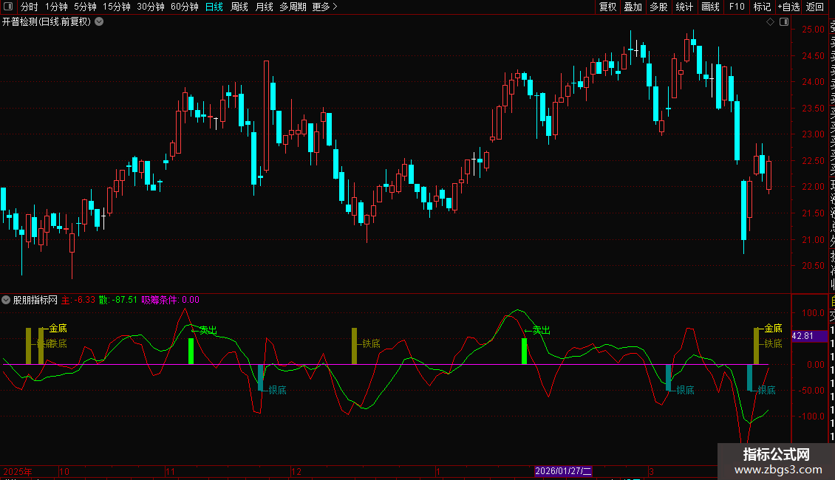Click the first green 卖出 signal bar

click(x=191, y=352)
